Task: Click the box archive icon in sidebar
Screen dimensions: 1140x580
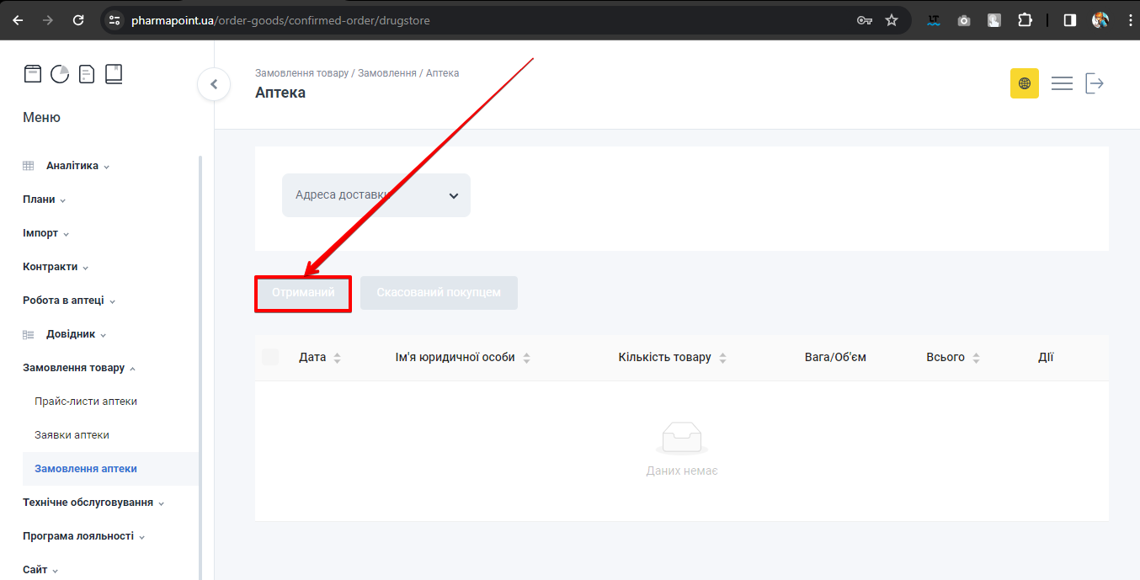Action: [32, 74]
